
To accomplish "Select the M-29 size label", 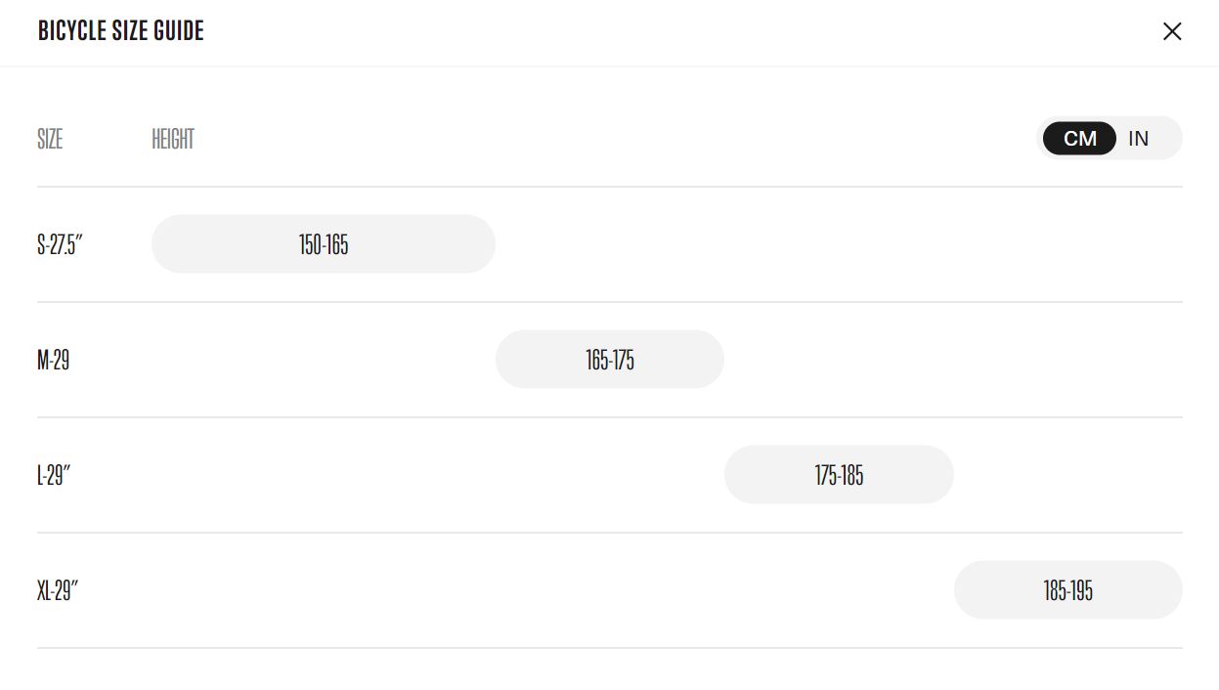I will click(x=53, y=361).
